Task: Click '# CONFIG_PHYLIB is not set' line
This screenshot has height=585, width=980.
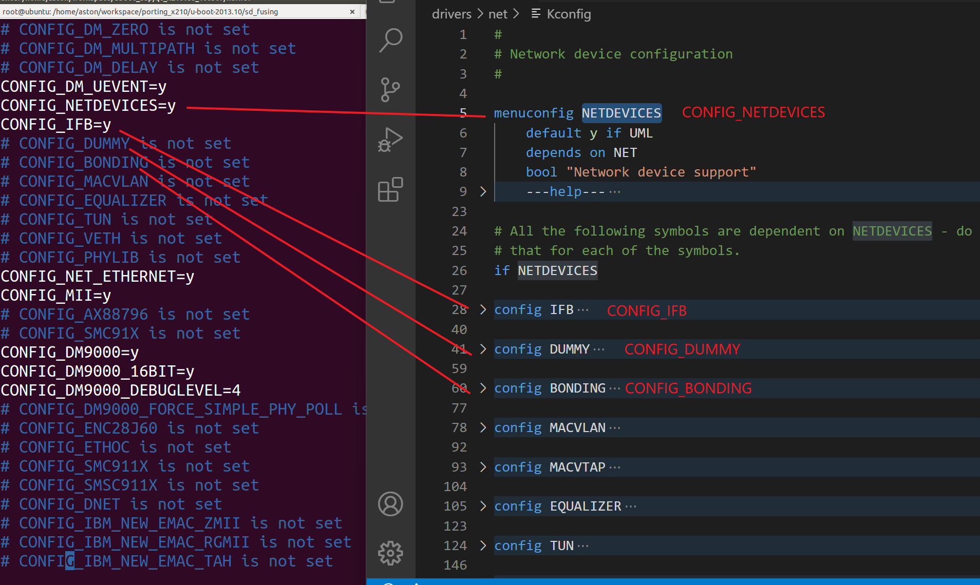Action: [121, 257]
